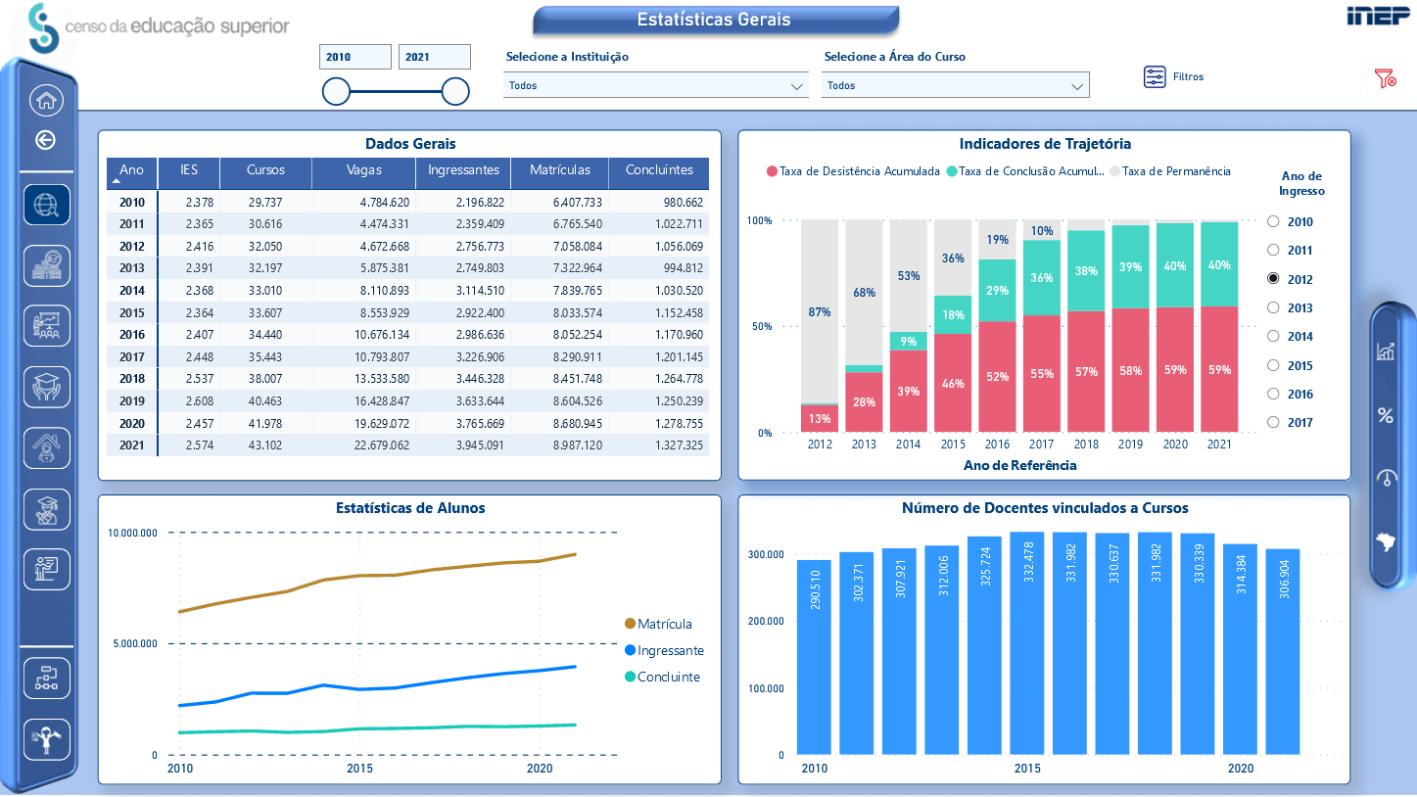Select 2015 as Ano de Ingresso

1273,366
